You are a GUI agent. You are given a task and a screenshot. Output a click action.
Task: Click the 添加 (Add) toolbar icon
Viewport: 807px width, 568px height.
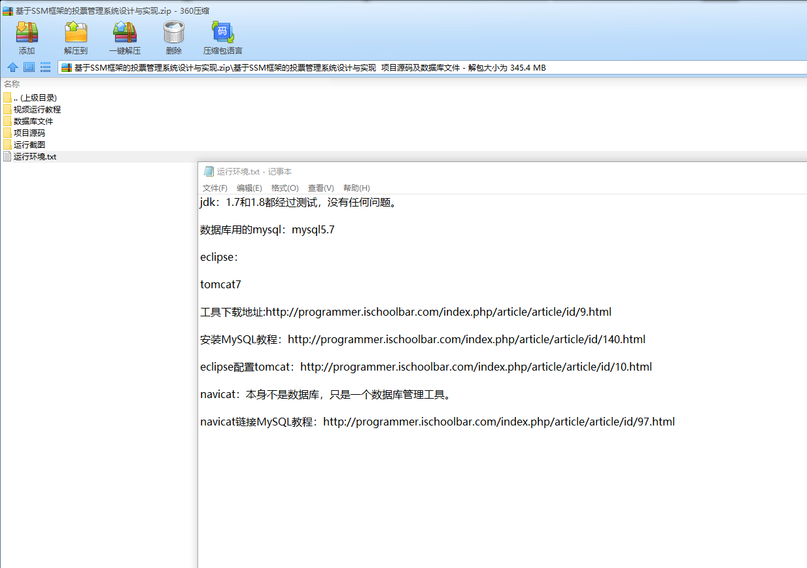(x=27, y=32)
